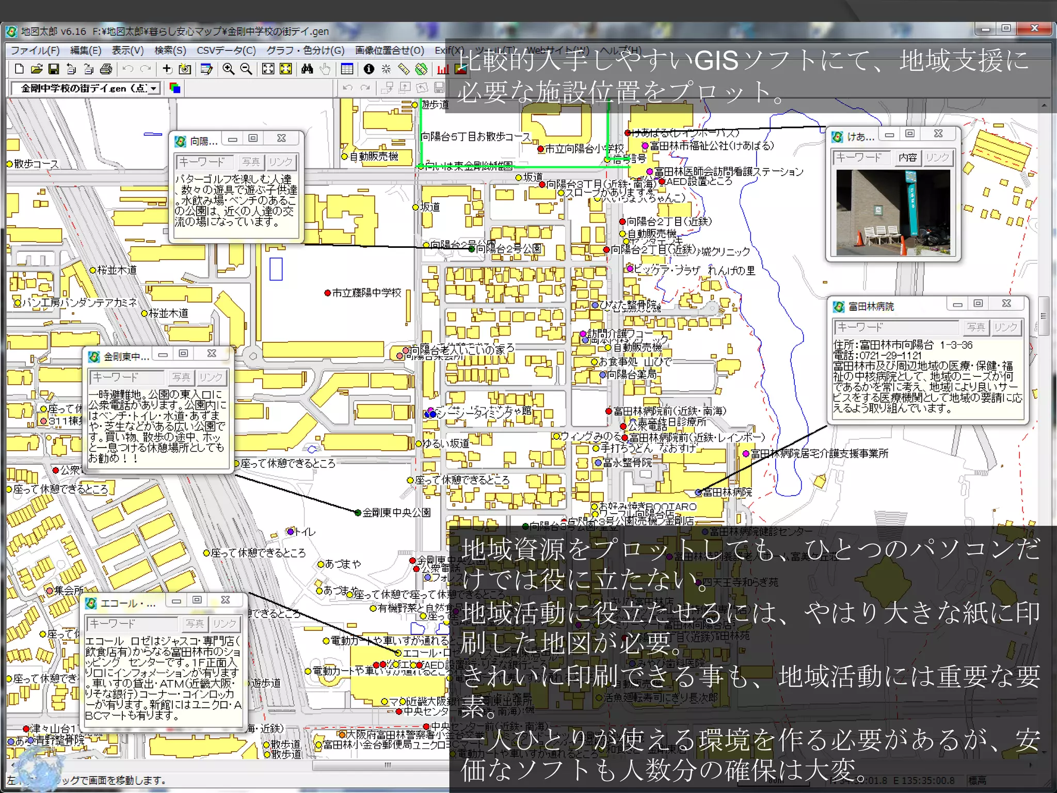Select the zoom in magnifier tool
1057x793 pixels.
229,69
